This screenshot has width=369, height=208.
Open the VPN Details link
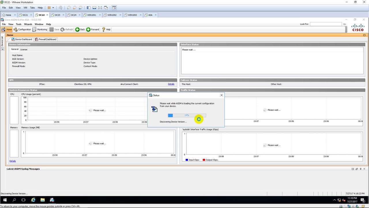coord(171,84)
